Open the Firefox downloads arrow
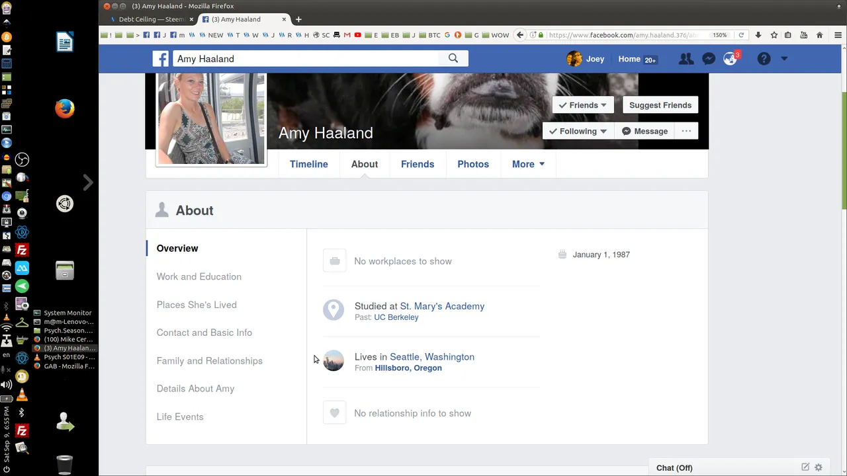Image resolution: width=847 pixels, height=476 pixels. 758,35
